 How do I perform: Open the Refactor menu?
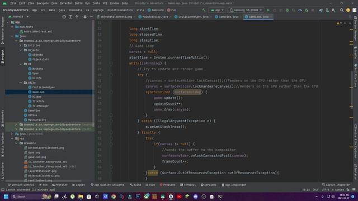[x=66, y=3]
